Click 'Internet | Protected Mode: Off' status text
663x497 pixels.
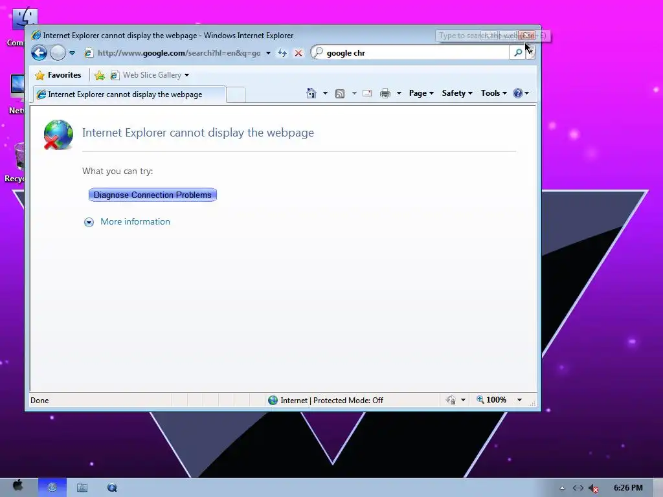point(332,400)
